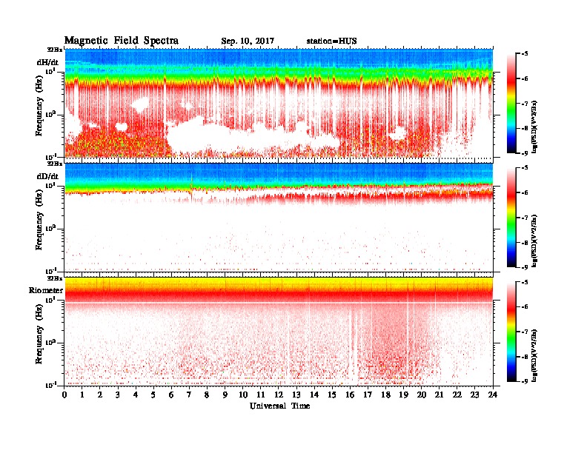
Task: Click the hour "20" tick label
Action: click(422, 395)
